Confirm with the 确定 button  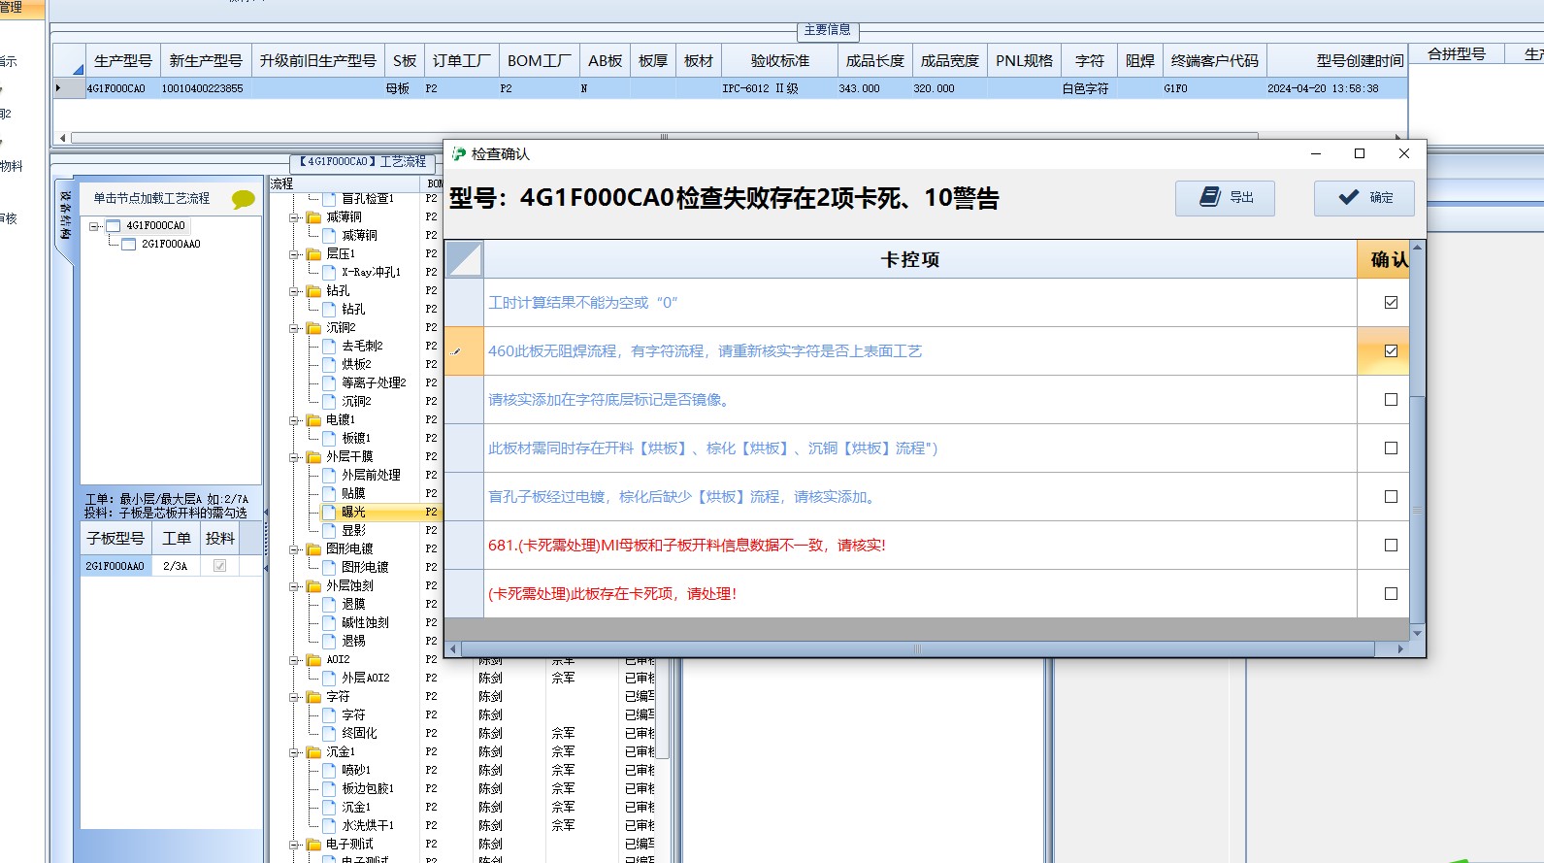pyautogui.click(x=1363, y=198)
